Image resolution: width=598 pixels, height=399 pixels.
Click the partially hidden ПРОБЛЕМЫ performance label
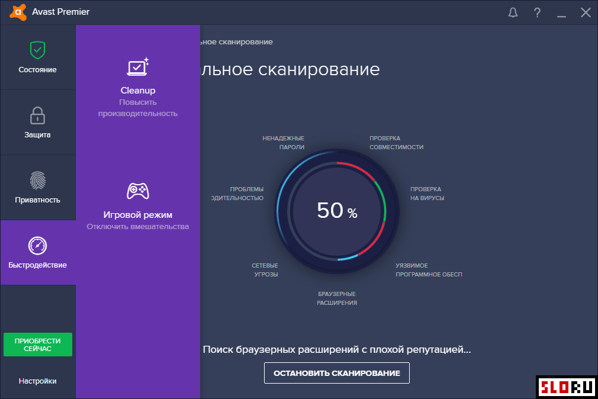(237, 194)
